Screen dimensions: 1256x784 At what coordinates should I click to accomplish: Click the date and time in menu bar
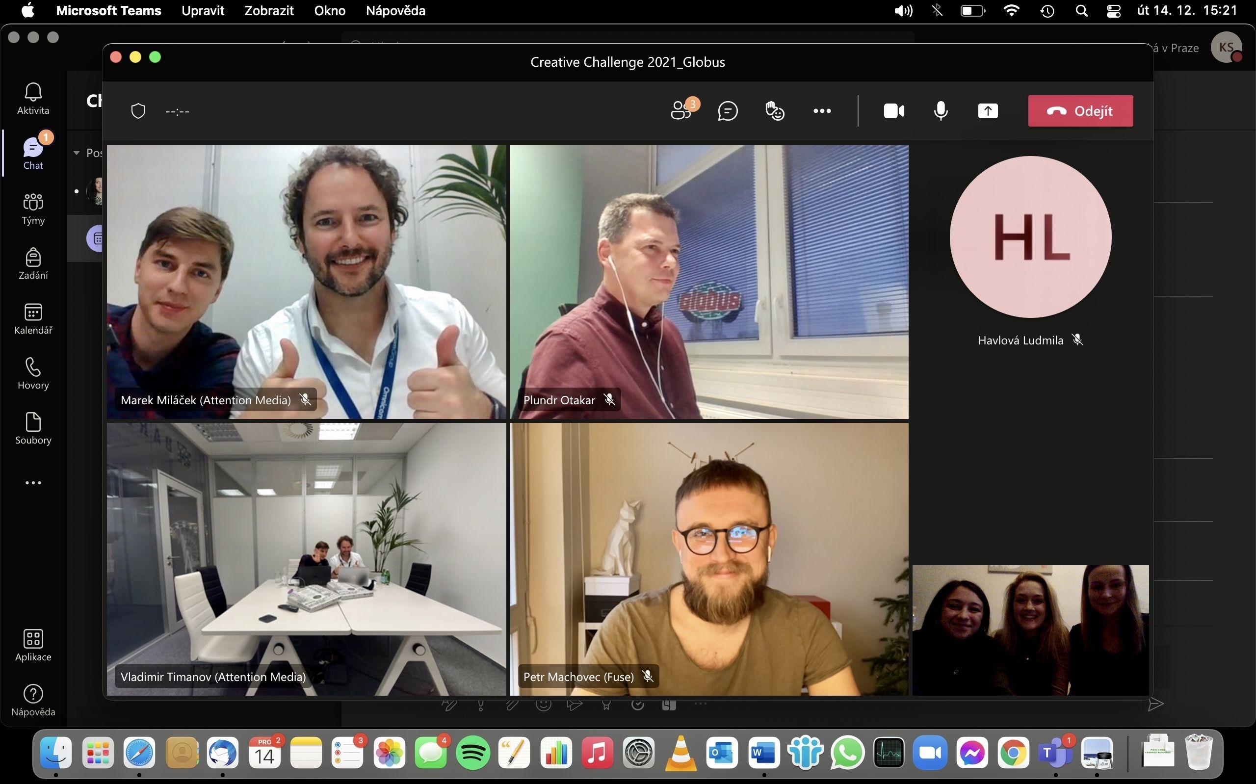point(1188,10)
